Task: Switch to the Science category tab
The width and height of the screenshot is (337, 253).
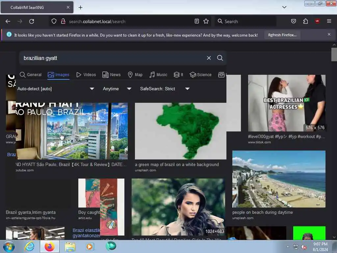Action: pyautogui.click(x=200, y=75)
